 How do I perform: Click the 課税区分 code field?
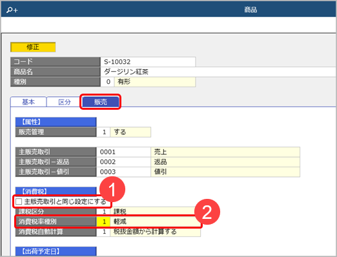click(103, 211)
